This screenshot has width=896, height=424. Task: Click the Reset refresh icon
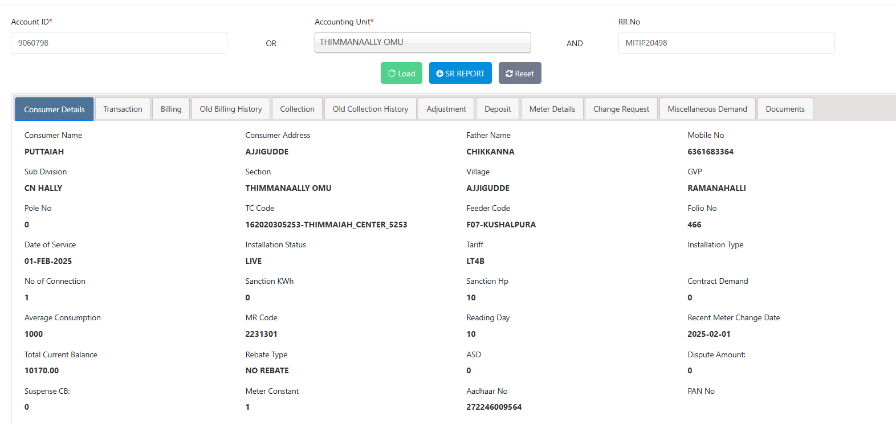(x=509, y=74)
